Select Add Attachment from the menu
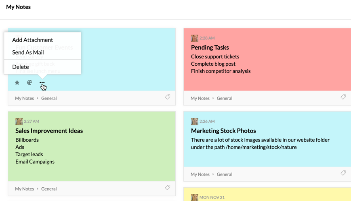The image size is (351, 201). (x=32, y=40)
